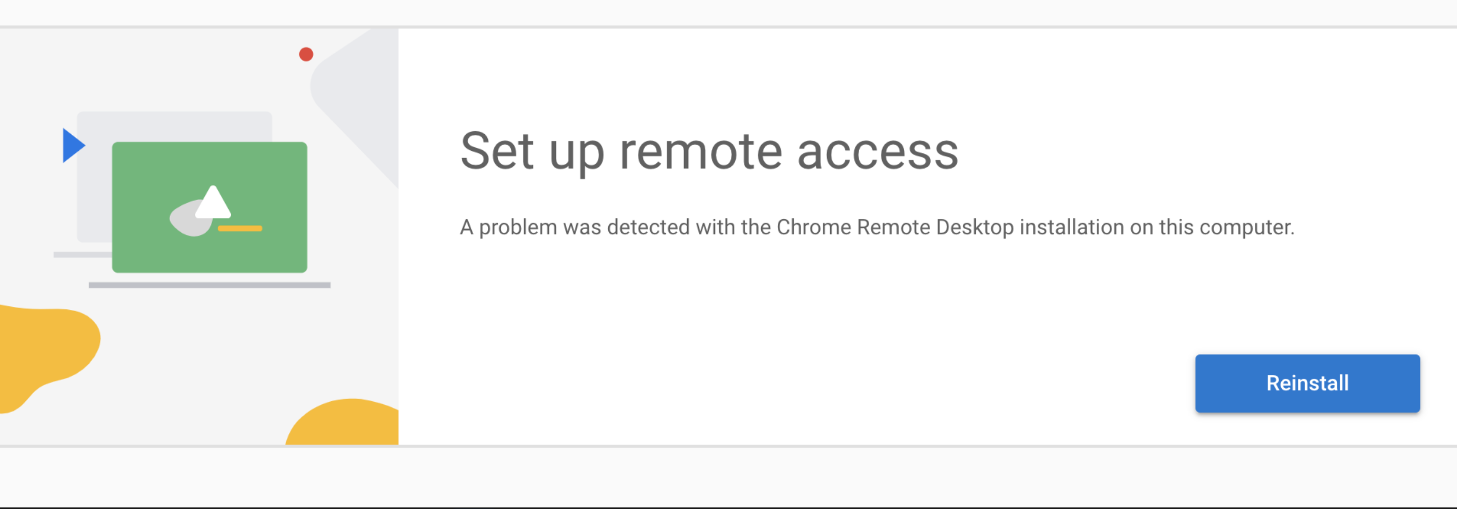The image size is (1457, 509).
Task: Click the white triangle on the green screen
Action: pyautogui.click(x=213, y=204)
